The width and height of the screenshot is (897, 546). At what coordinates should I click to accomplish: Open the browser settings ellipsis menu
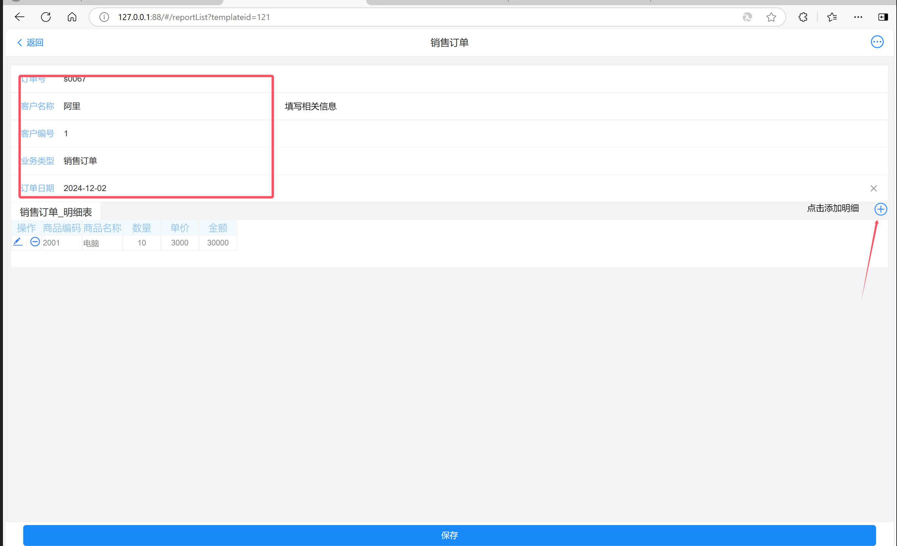point(858,17)
